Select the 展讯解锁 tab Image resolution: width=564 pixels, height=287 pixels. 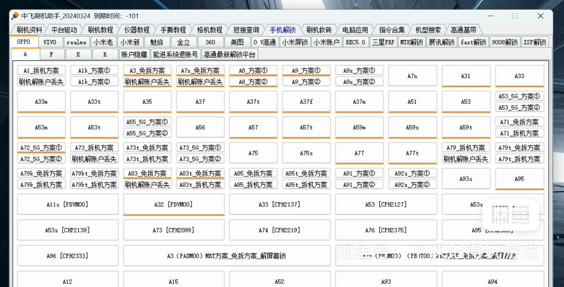(x=442, y=42)
